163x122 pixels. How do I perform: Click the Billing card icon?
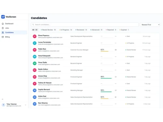click(x=3, y=37)
